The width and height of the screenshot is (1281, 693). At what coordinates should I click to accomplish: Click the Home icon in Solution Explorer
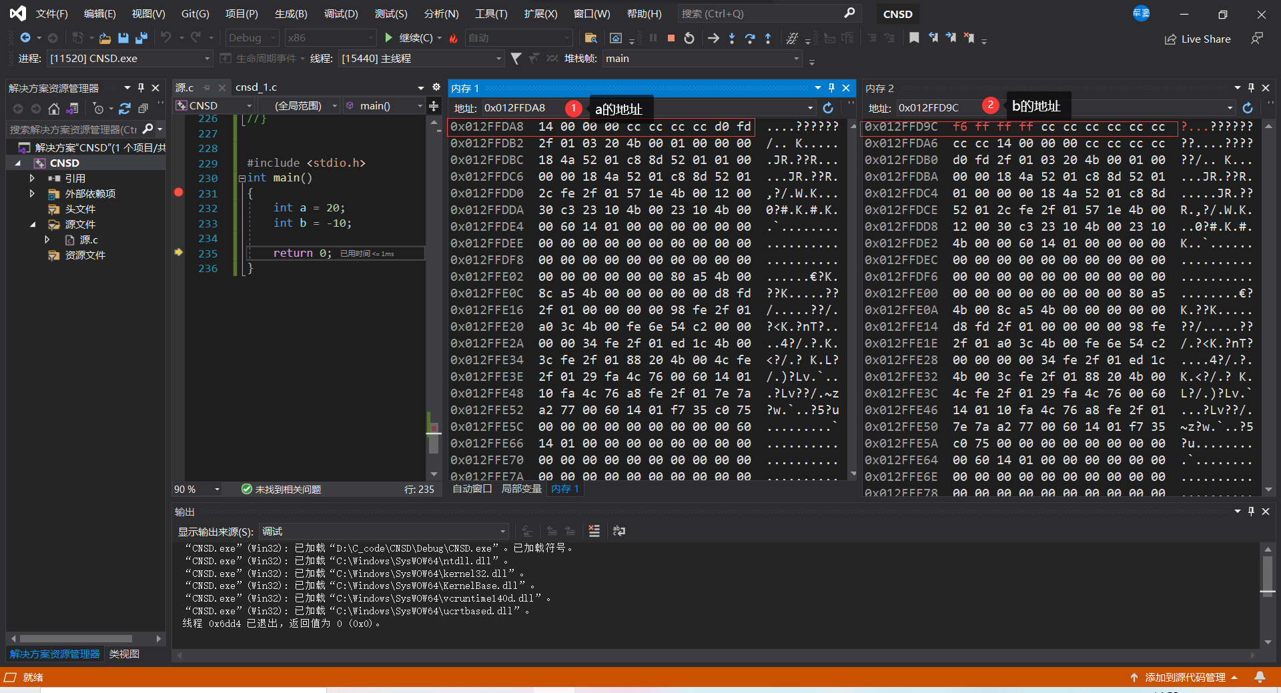coord(54,109)
